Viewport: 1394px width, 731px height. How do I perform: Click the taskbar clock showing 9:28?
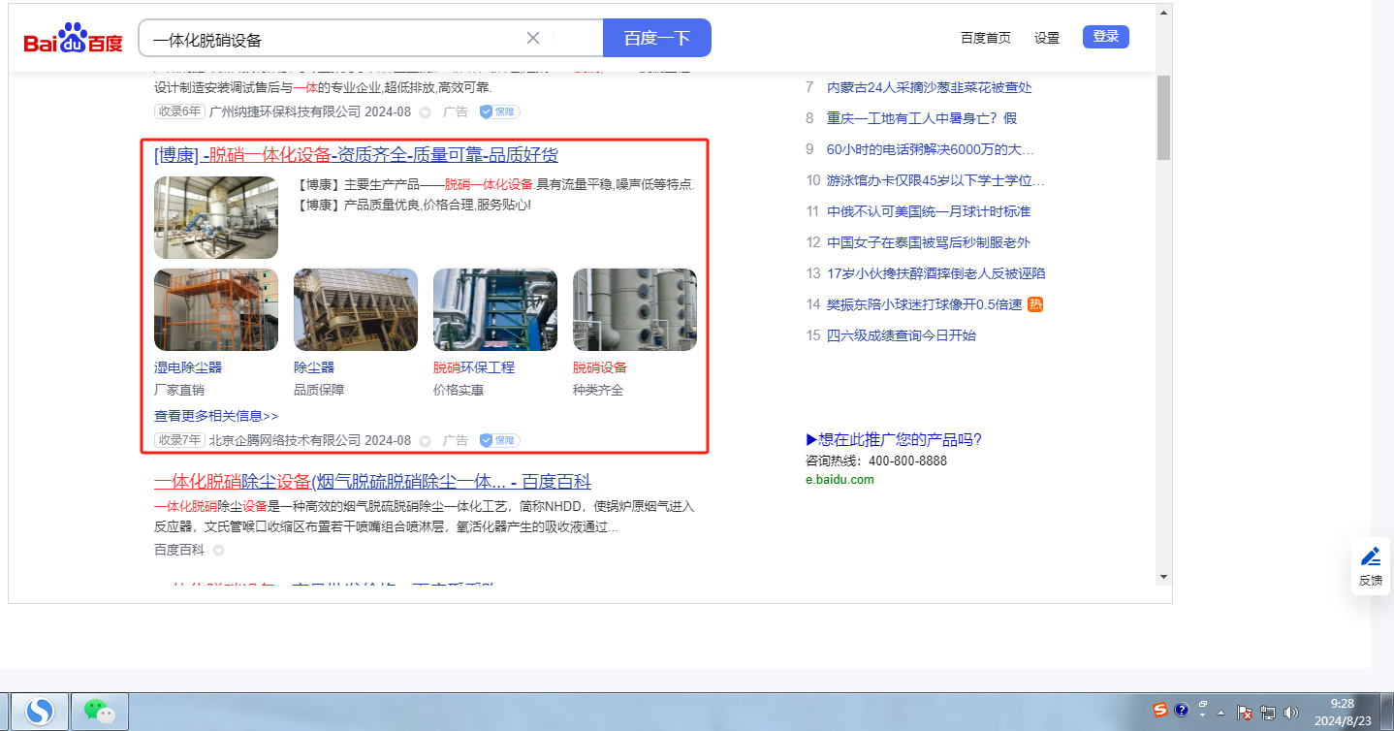tap(1343, 712)
